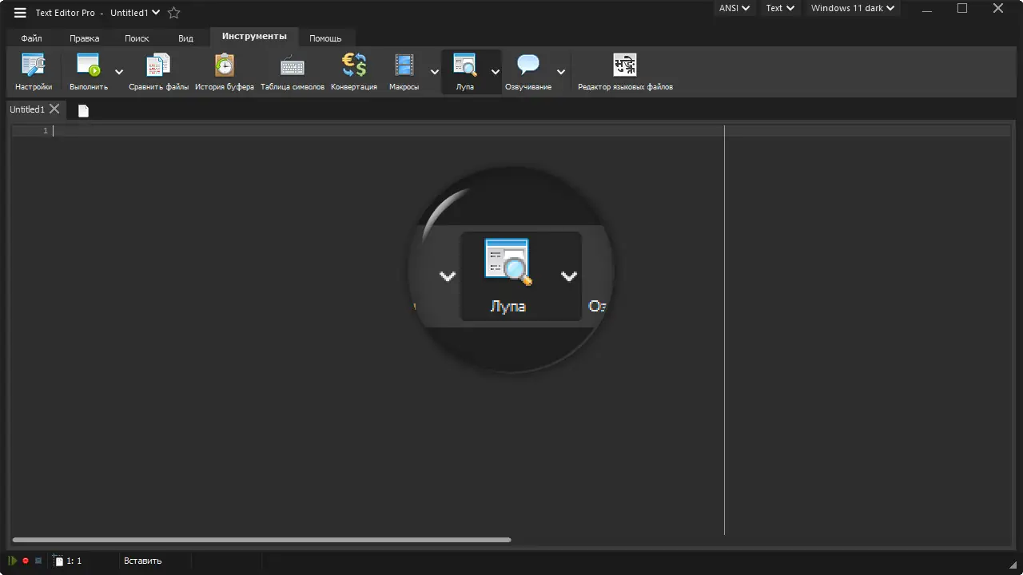Expand the Untitled1 title dropdown chevron
The image size is (1023, 575).
156,13
